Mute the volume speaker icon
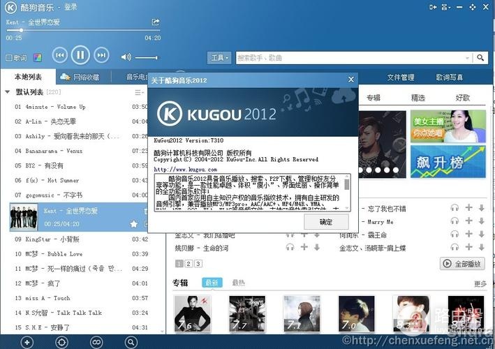This screenshot has width=495, height=349. click(x=126, y=57)
